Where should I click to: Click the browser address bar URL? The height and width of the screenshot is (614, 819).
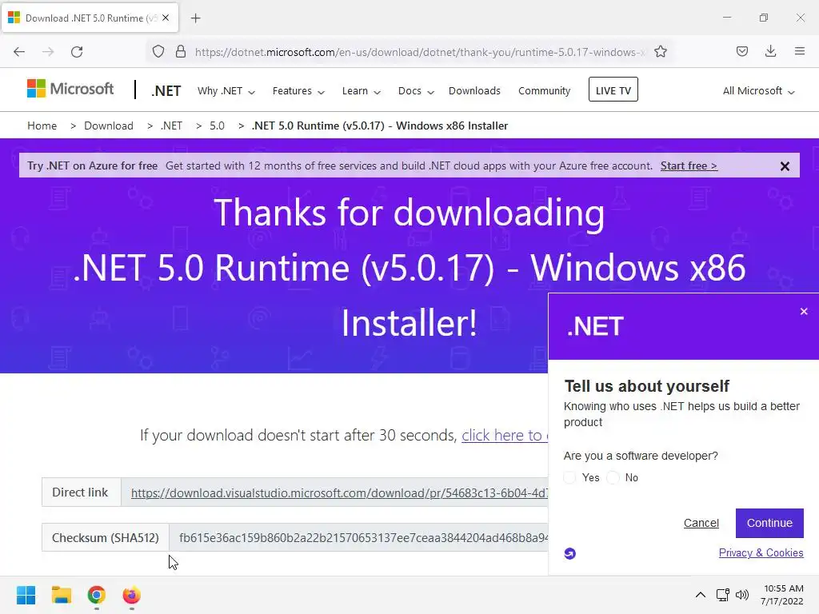coord(420,52)
